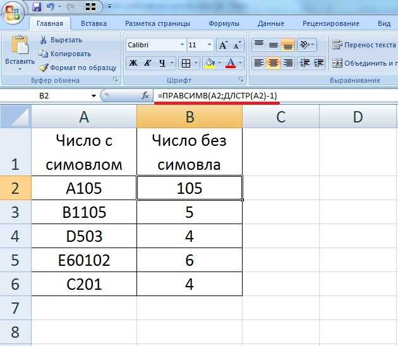The width and height of the screenshot is (398, 346).
Task: Select cell containing A105
Action: (x=84, y=188)
